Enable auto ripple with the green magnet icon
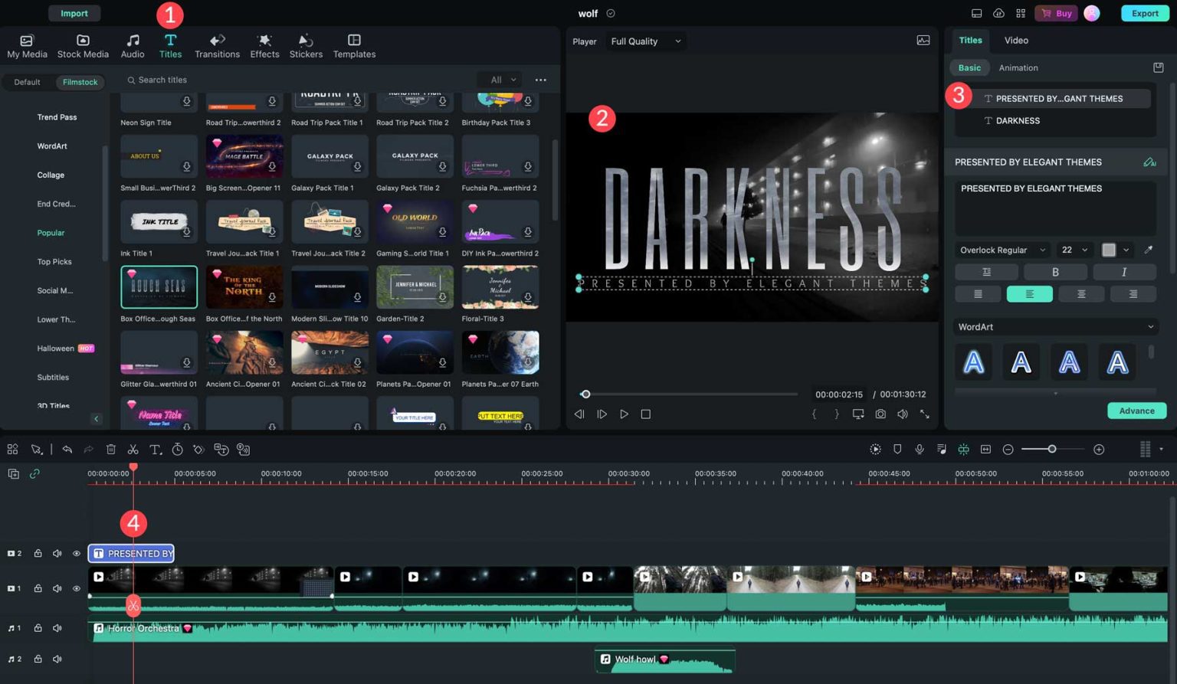The height and width of the screenshot is (684, 1177). (963, 449)
